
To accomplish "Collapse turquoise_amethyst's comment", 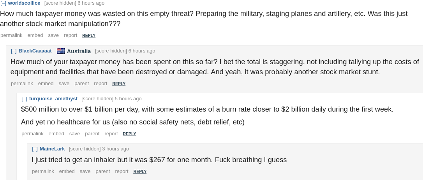I will tap(24, 99).
